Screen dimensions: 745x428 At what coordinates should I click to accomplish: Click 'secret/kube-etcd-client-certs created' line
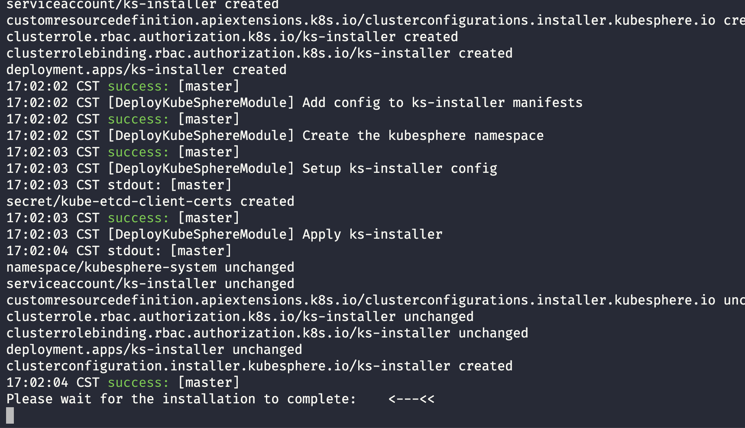point(150,201)
